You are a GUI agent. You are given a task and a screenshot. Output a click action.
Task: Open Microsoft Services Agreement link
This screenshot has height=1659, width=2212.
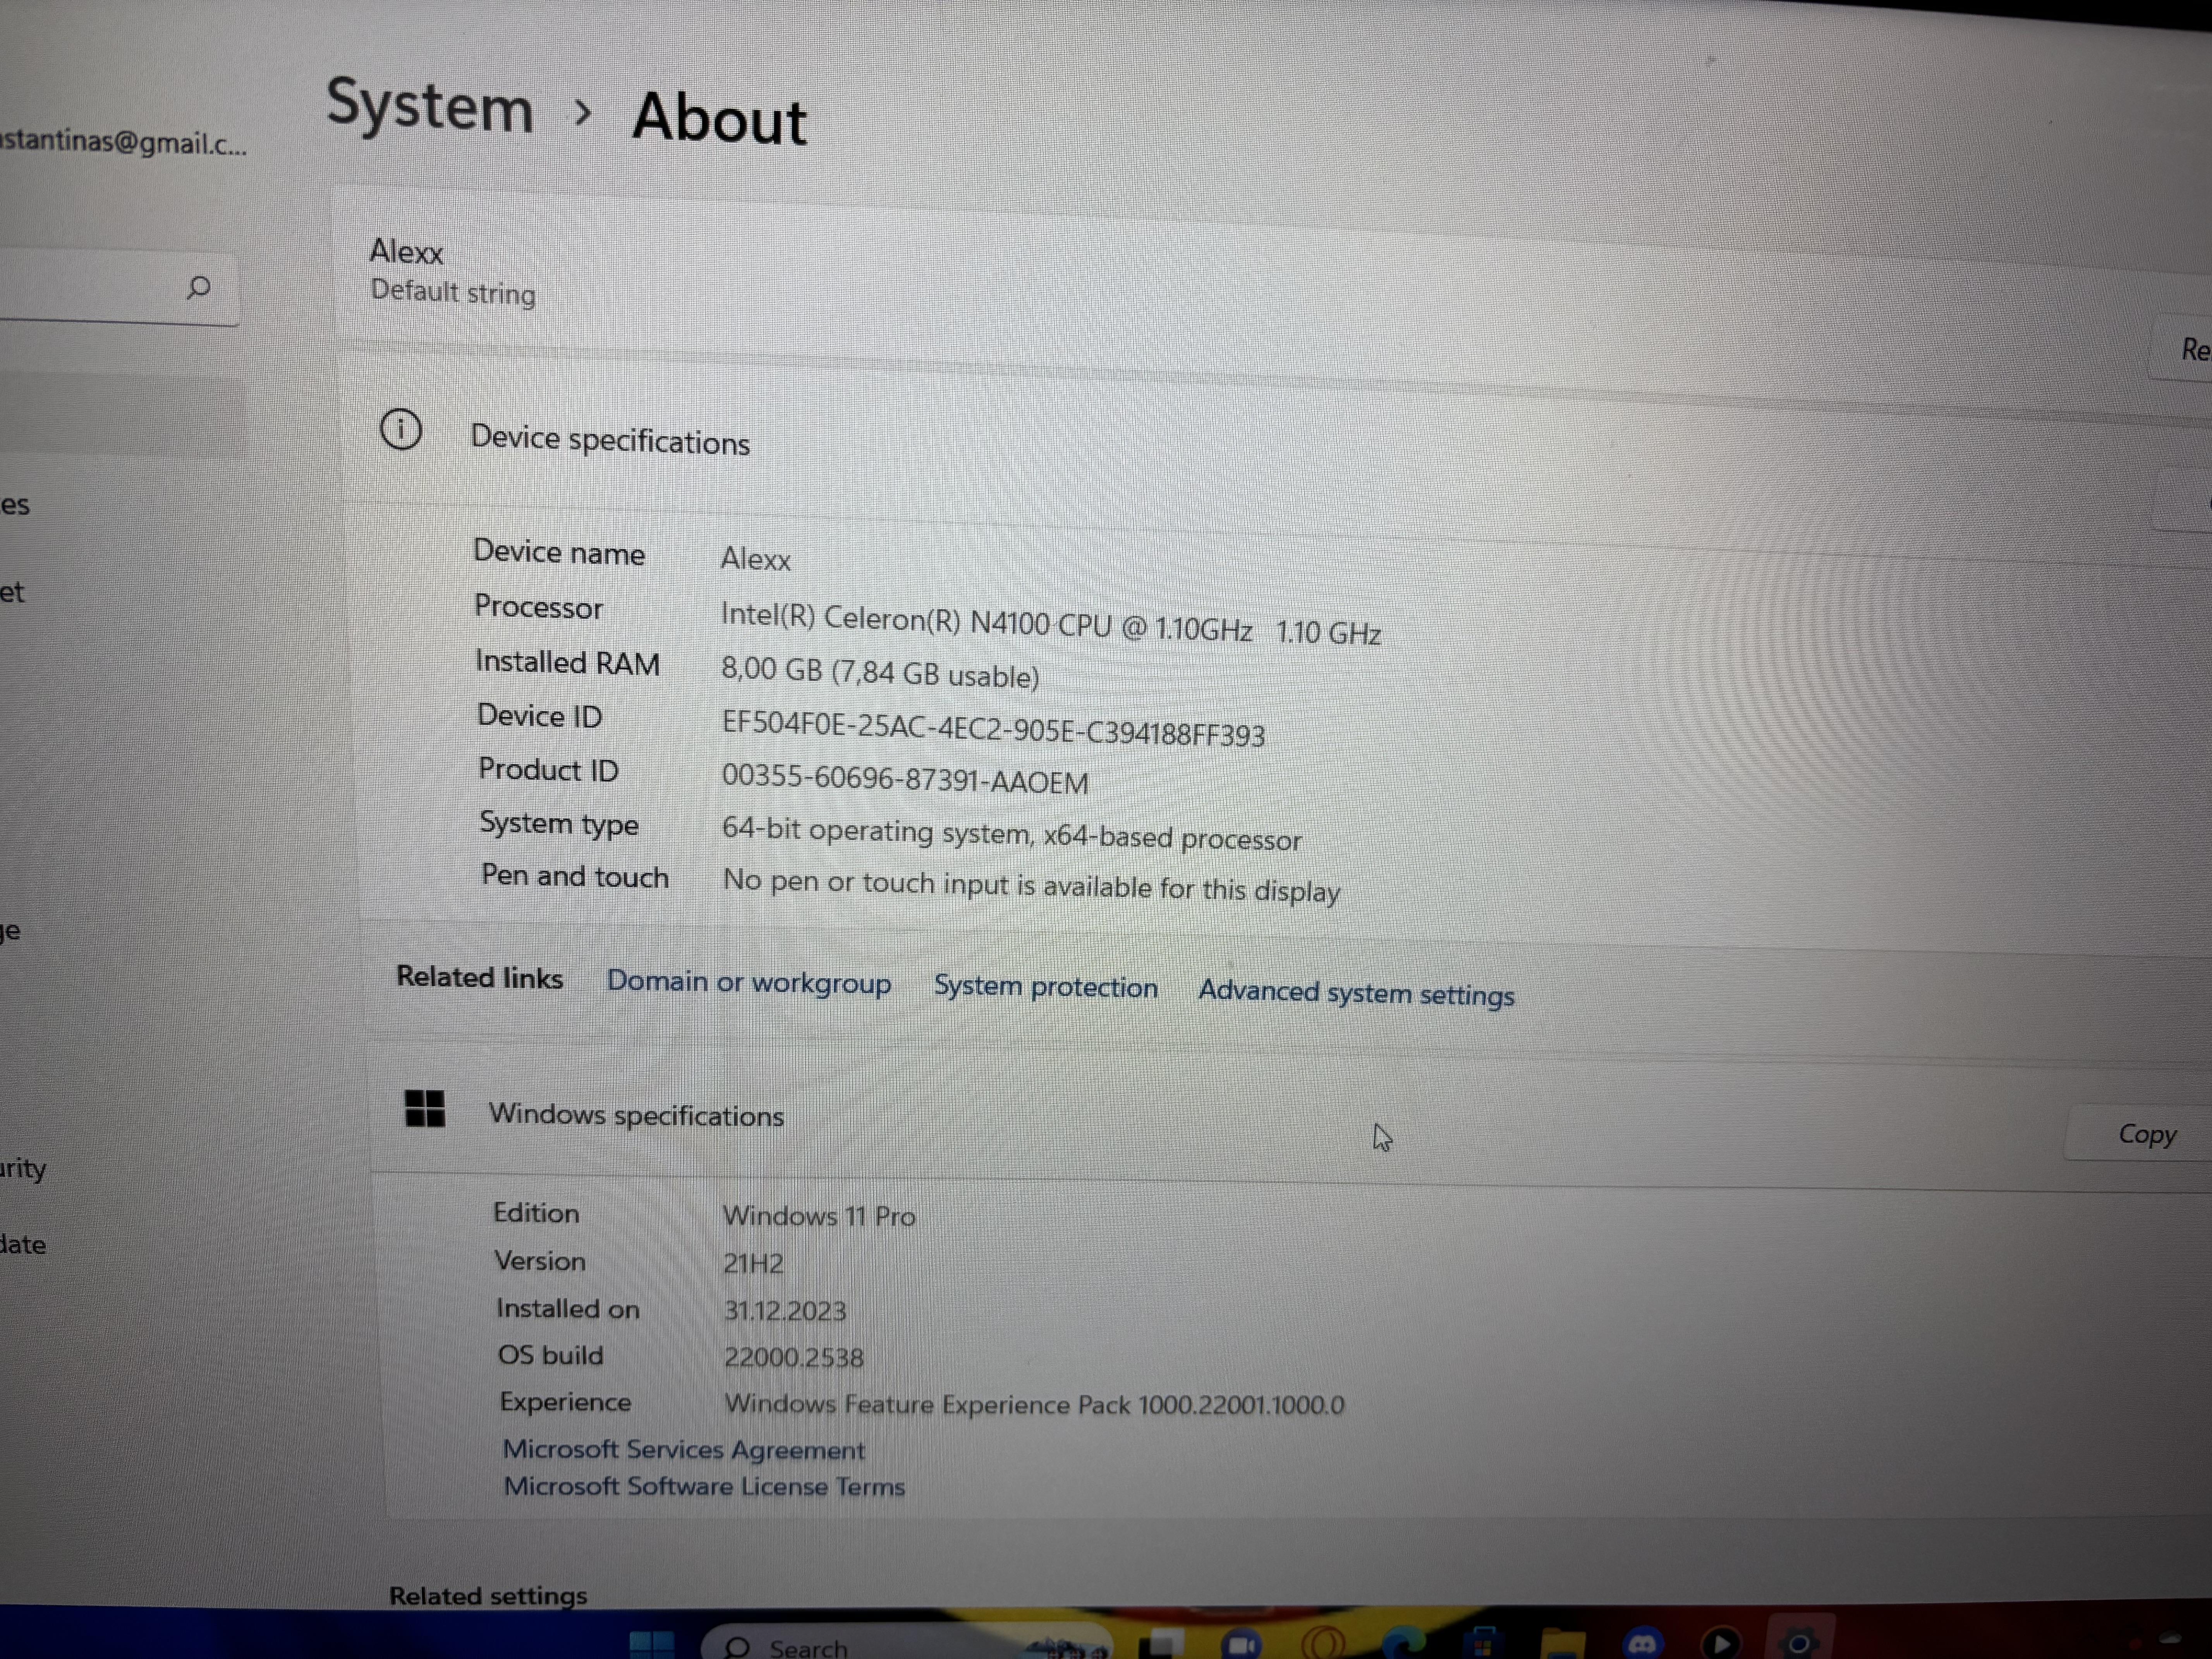click(x=683, y=1450)
